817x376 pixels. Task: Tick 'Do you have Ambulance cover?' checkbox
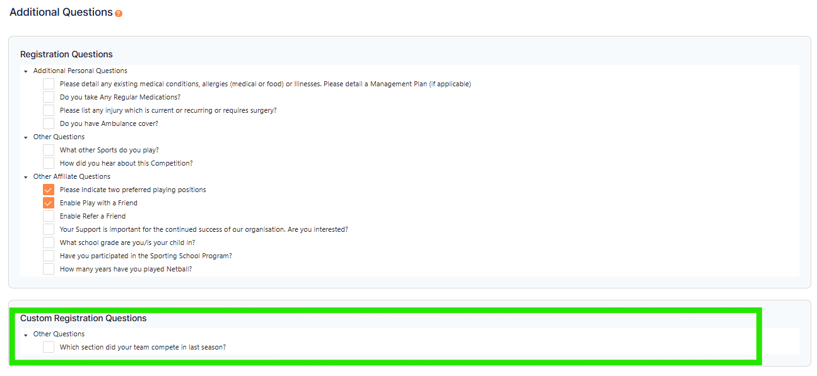49,123
